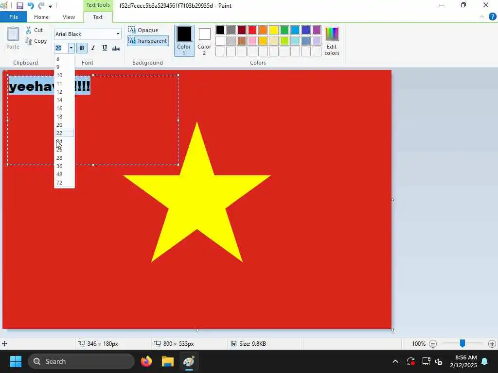Click the Save icon in quick access toolbar
The image size is (498, 373).
(x=19, y=6)
